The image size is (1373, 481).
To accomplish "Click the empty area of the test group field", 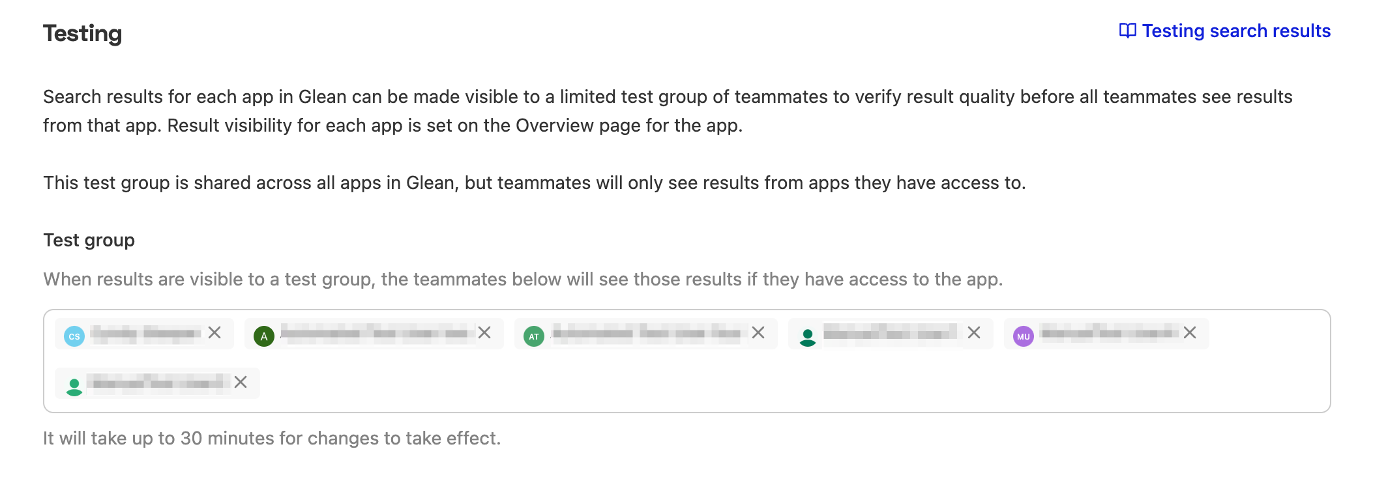I will coord(782,385).
